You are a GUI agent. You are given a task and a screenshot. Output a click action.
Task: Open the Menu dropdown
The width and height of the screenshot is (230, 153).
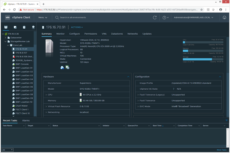point(43,18)
